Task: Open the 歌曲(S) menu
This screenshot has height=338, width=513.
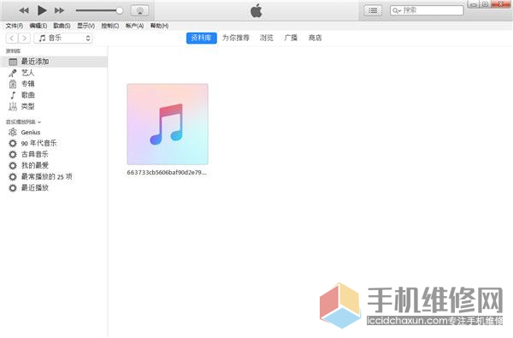Action: [62, 26]
